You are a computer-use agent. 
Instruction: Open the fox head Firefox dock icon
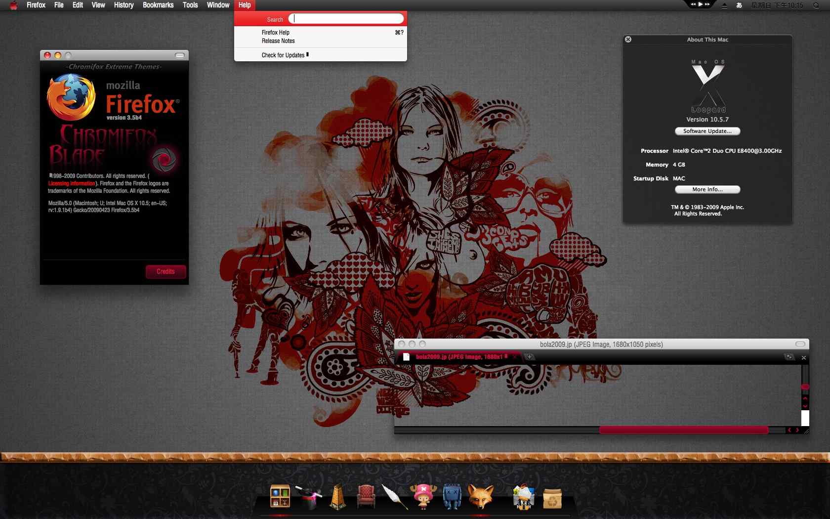pyautogui.click(x=481, y=496)
